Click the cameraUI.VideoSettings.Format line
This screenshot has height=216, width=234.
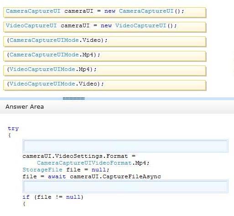(x=79, y=156)
